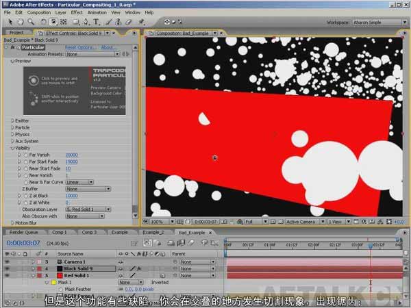Viewport: 411px width, 308px height.
Task: Click the current timecode 0:00:03:07 in timeline
Action: pos(23,243)
